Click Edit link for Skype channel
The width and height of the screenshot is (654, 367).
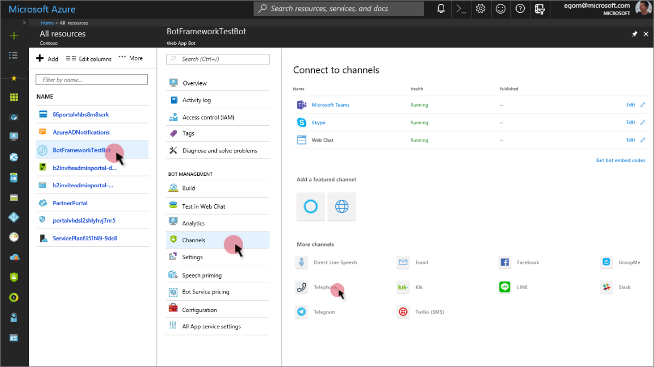pos(631,123)
